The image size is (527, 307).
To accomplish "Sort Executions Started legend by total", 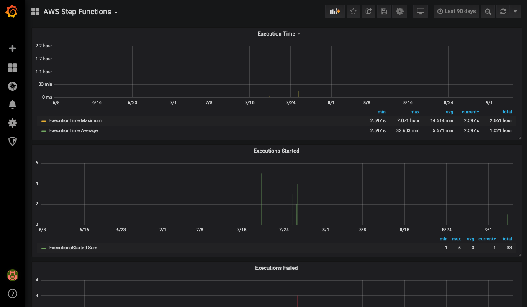I will [x=507, y=239].
